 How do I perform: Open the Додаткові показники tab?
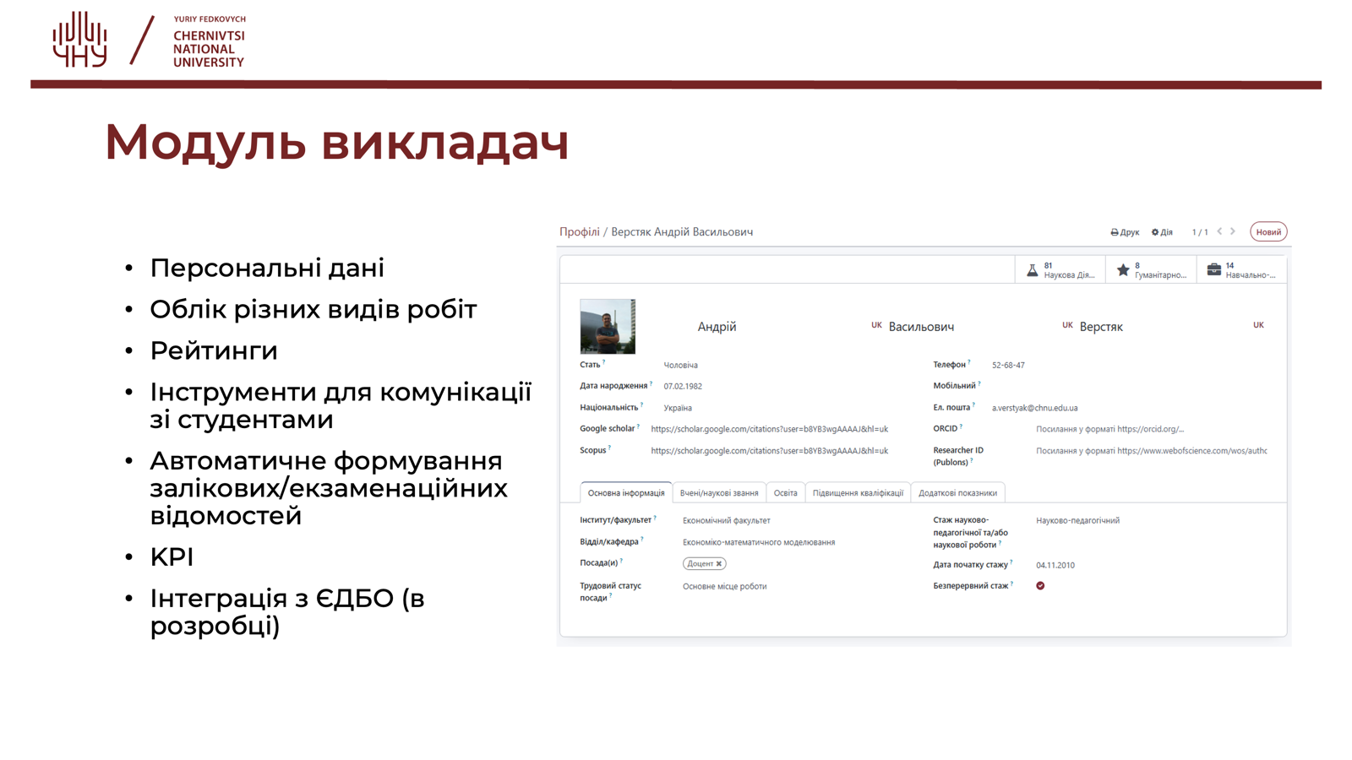957,493
